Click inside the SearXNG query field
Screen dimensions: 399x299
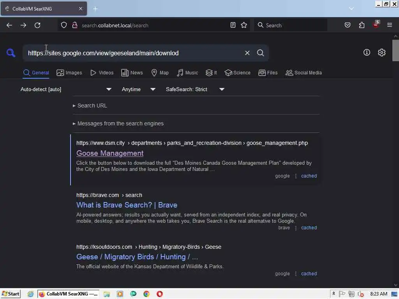[x=132, y=53]
